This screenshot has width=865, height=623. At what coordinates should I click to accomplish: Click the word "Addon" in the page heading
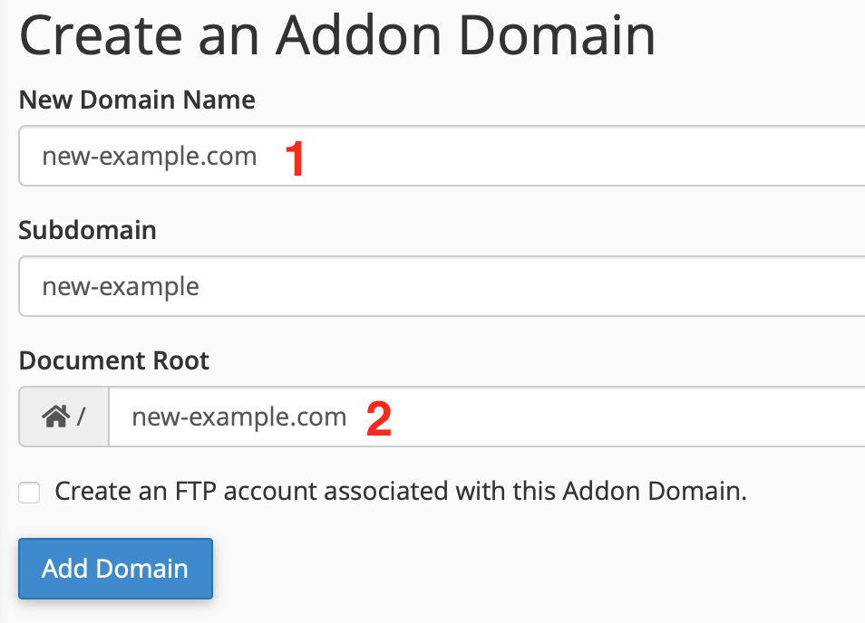pos(361,37)
